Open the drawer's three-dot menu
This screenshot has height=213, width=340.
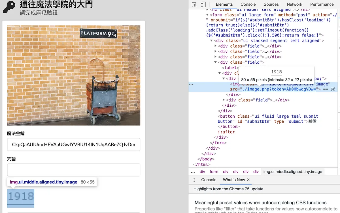(194, 180)
